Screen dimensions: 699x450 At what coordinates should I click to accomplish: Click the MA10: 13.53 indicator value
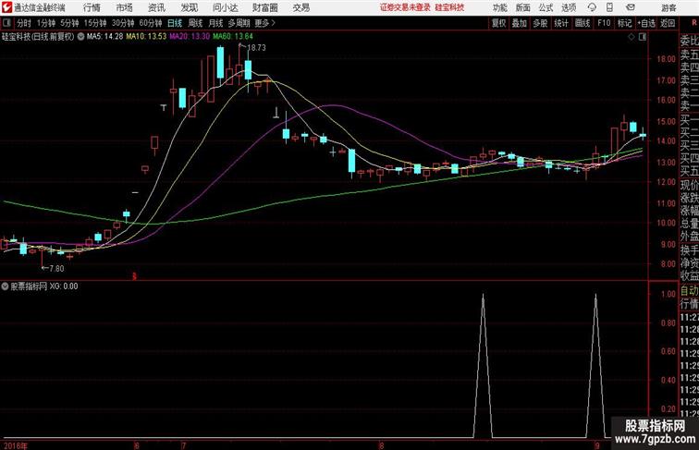147,37
